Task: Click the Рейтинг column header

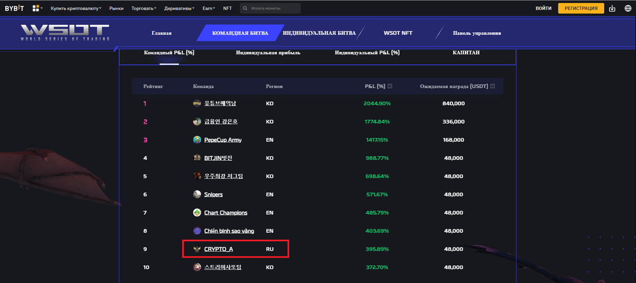Action: pos(154,86)
